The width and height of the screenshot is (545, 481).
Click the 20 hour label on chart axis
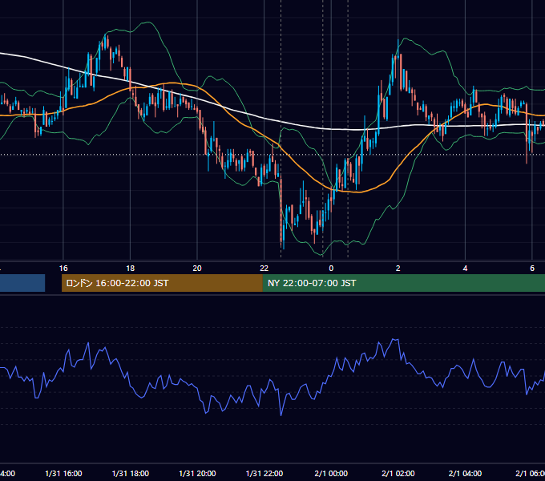tap(197, 269)
